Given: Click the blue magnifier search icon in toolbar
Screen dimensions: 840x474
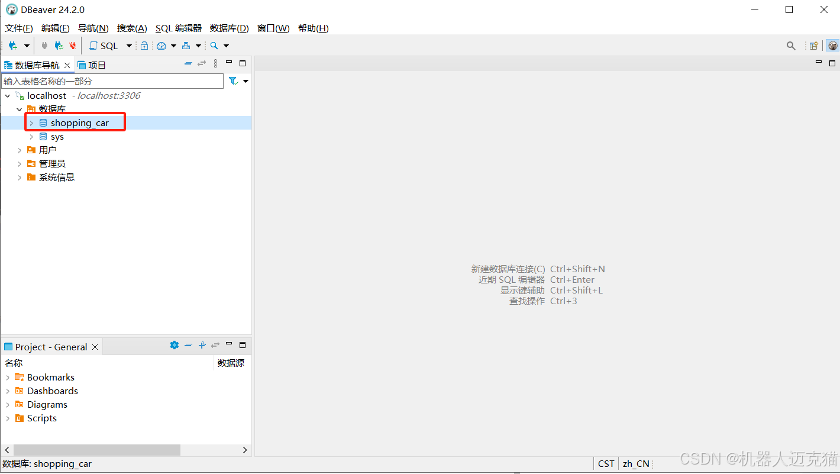Looking at the screenshot, I should click(x=214, y=46).
